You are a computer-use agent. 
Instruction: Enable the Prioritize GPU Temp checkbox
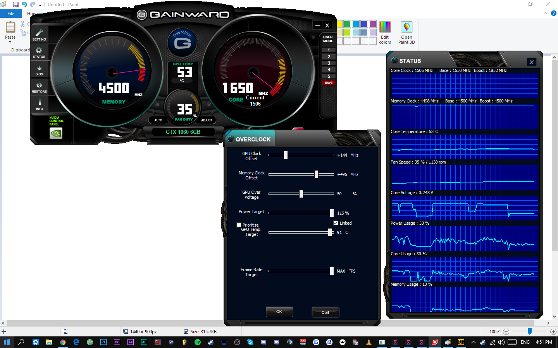tap(239, 225)
